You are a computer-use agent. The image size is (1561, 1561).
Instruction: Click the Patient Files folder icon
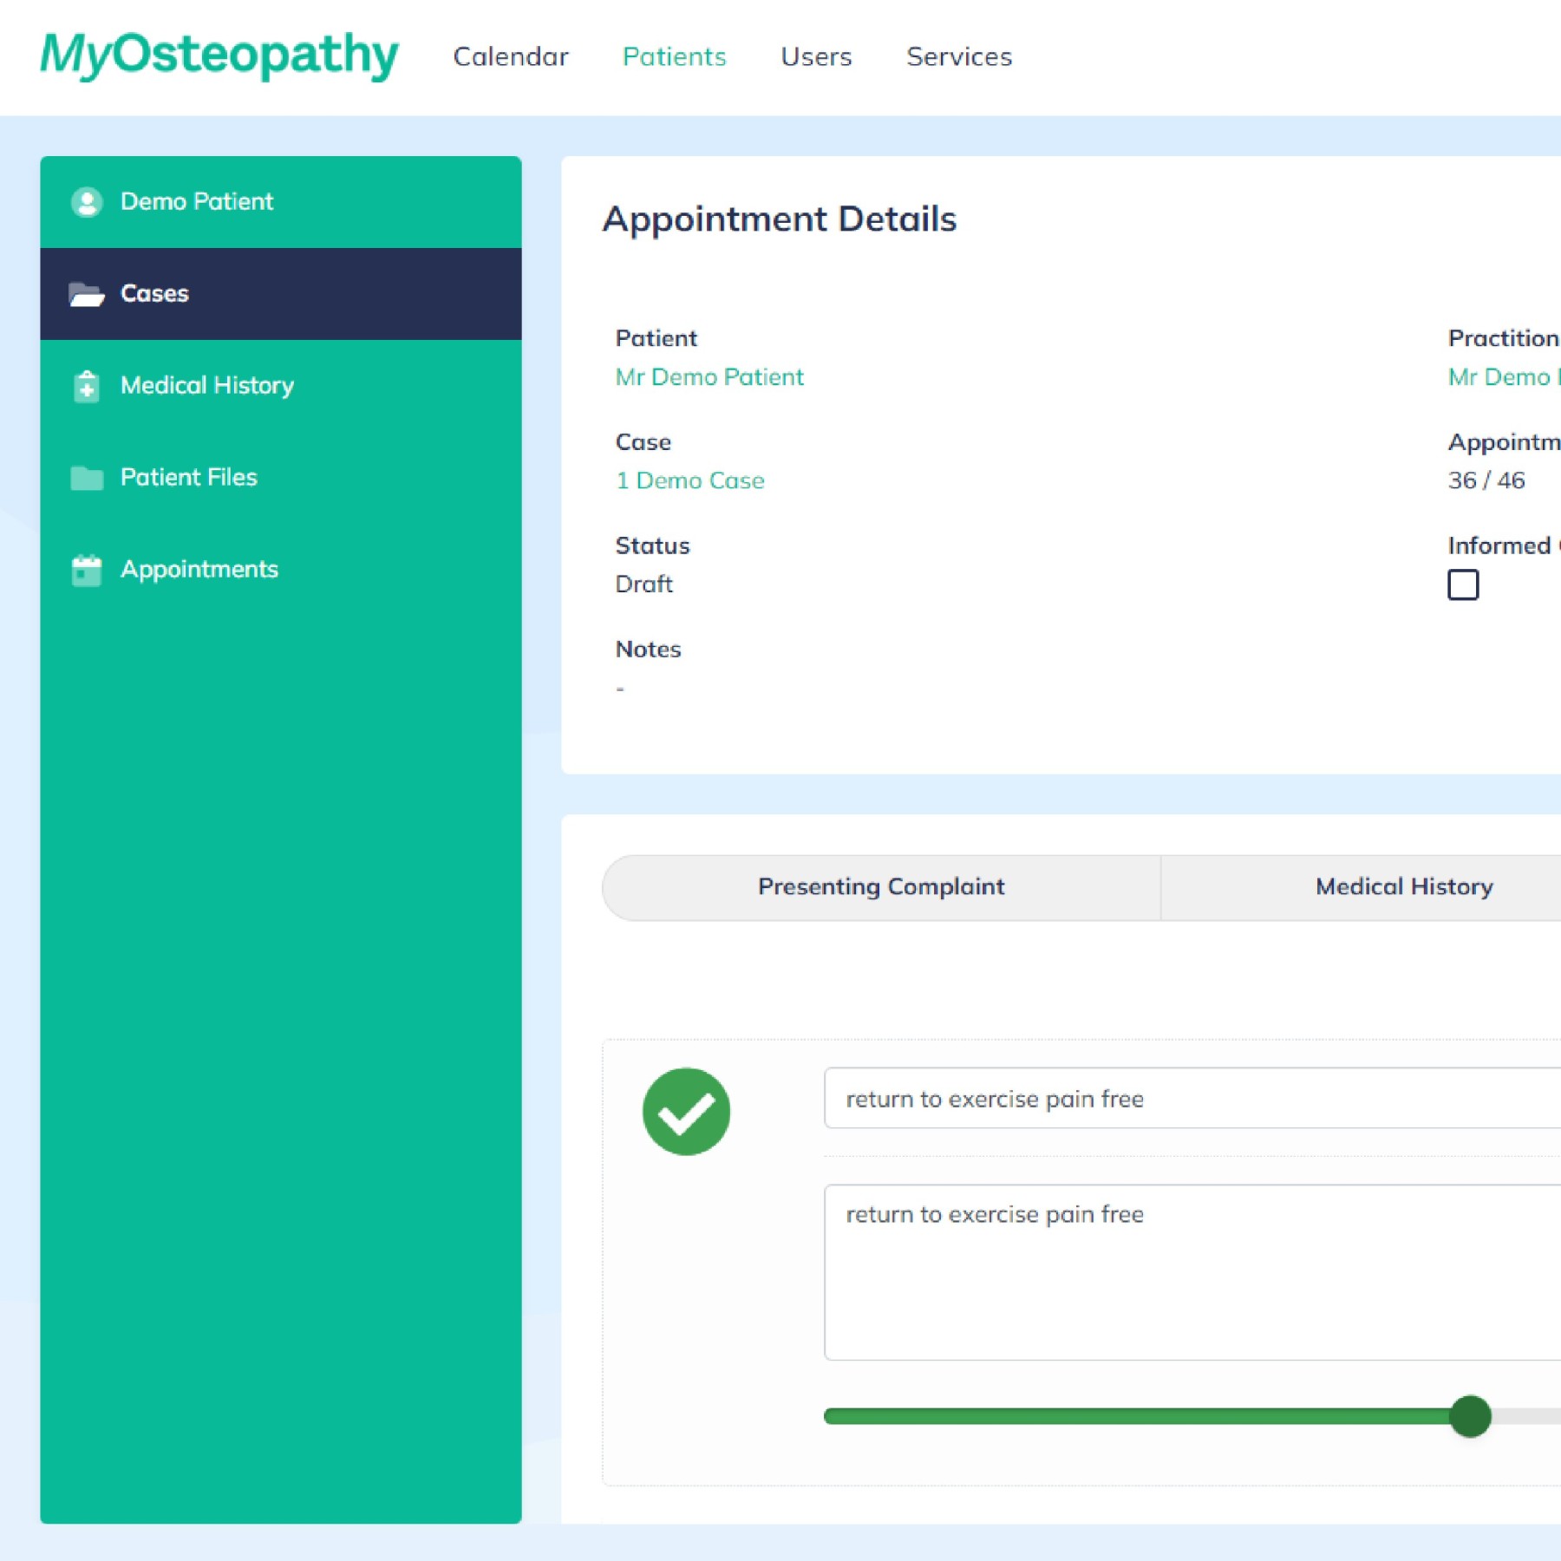87,478
